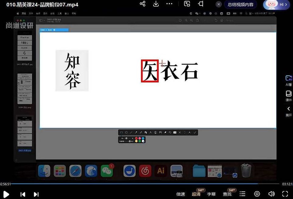Click the share icon at the top

(143, 4)
